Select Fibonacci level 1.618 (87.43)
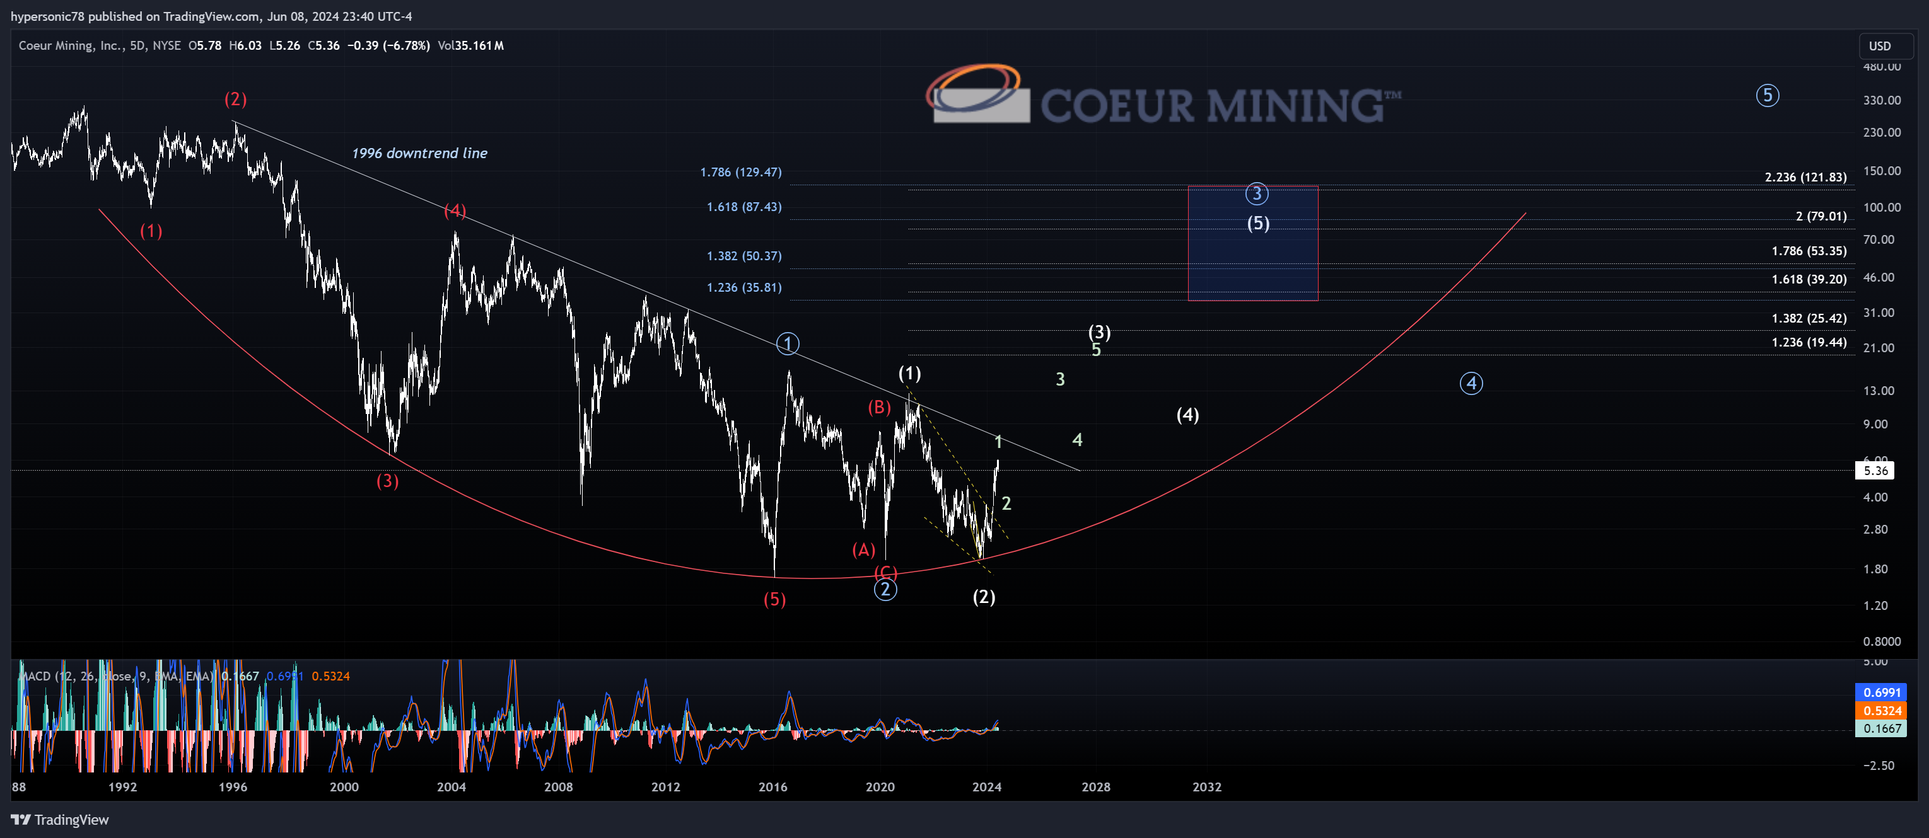This screenshot has width=1929, height=838. [743, 207]
